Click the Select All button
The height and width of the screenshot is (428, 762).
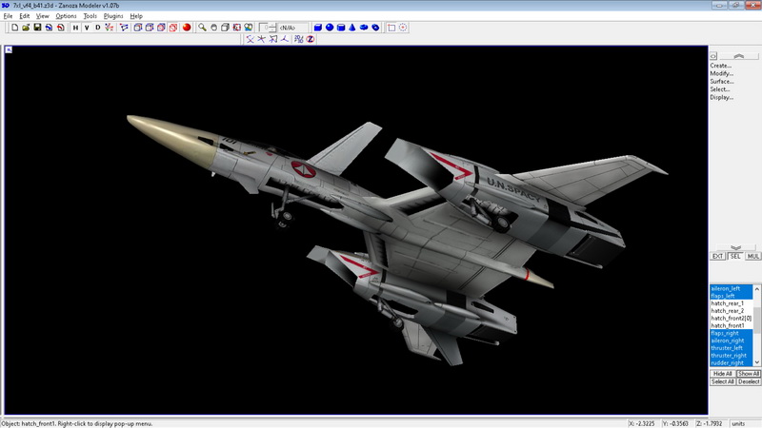pos(723,382)
